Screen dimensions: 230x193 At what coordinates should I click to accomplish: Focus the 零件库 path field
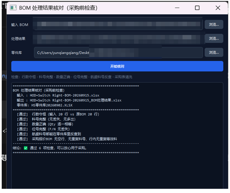tap(118, 53)
